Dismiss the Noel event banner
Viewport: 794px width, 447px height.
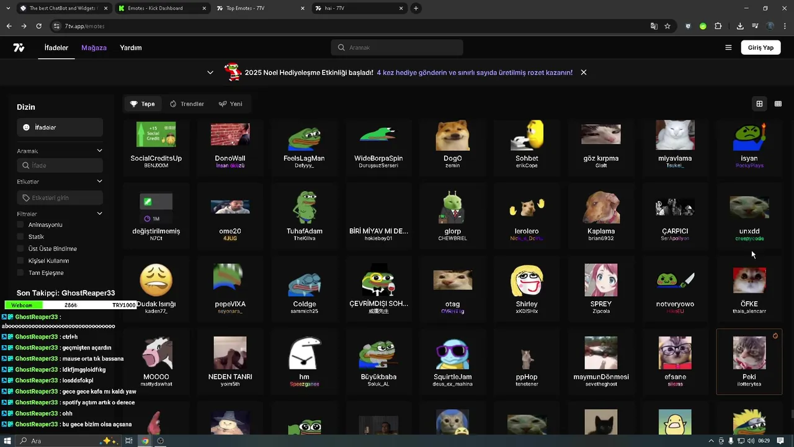coord(584,73)
